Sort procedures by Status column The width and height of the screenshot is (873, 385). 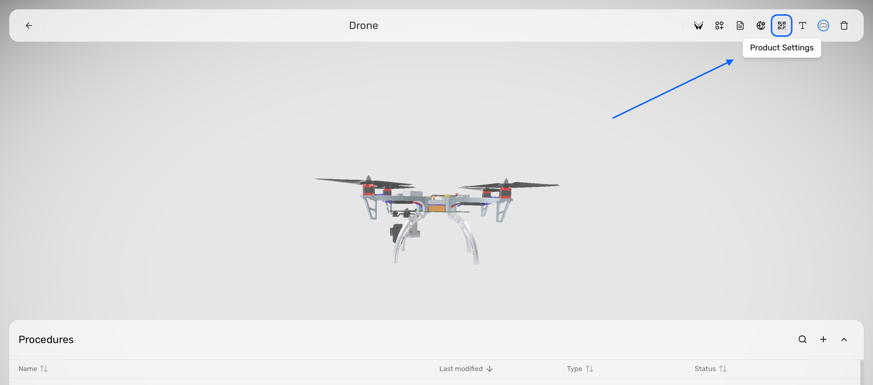(x=710, y=369)
